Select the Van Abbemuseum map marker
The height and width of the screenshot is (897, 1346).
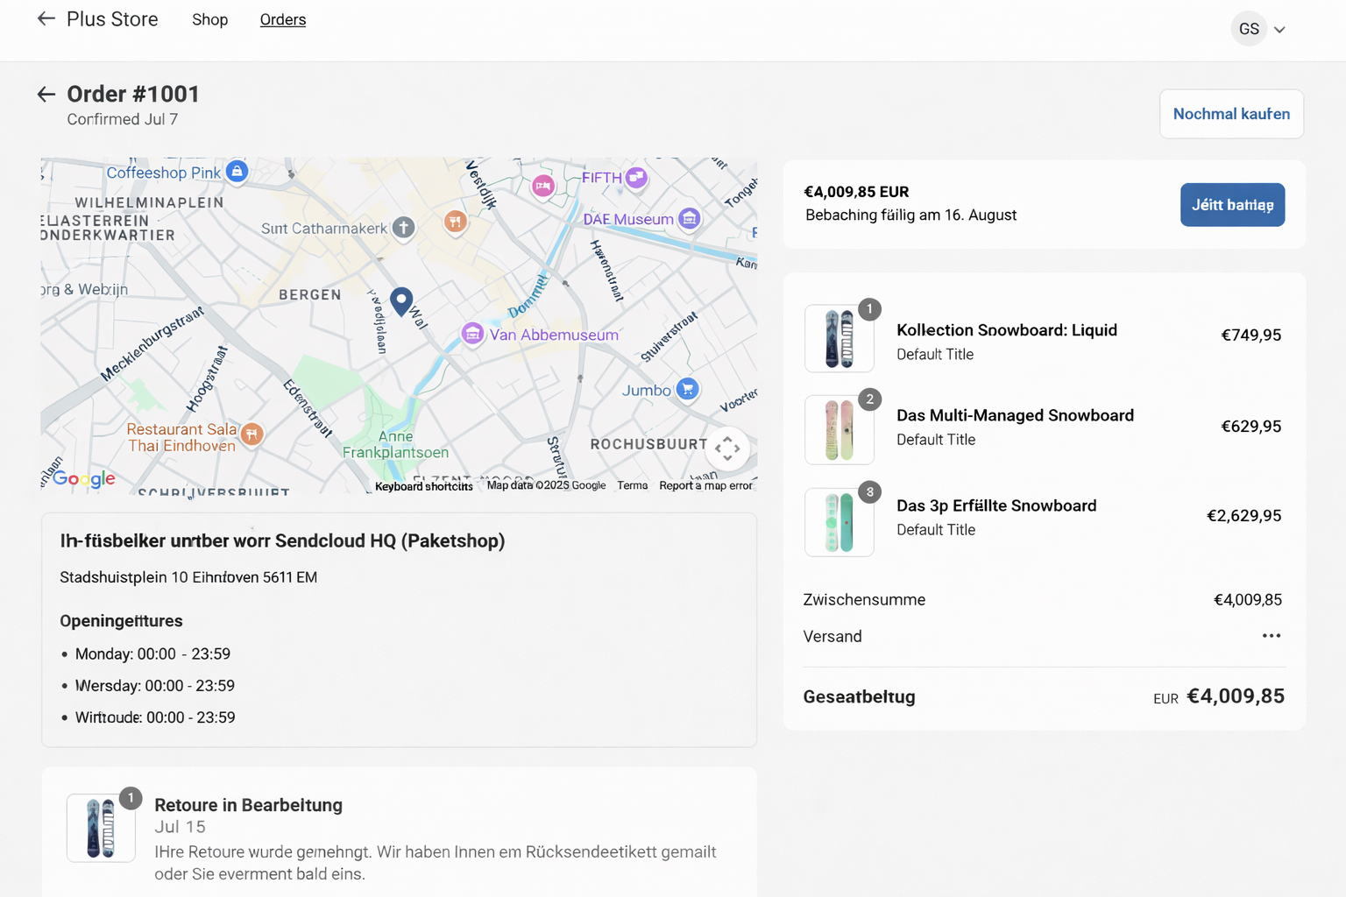[x=473, y=334]
